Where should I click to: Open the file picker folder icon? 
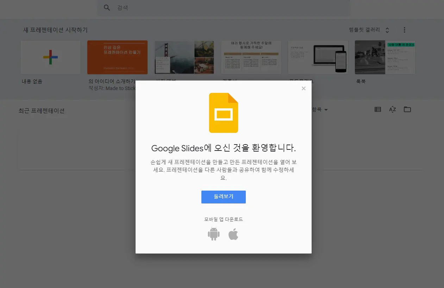click(407, 109)
